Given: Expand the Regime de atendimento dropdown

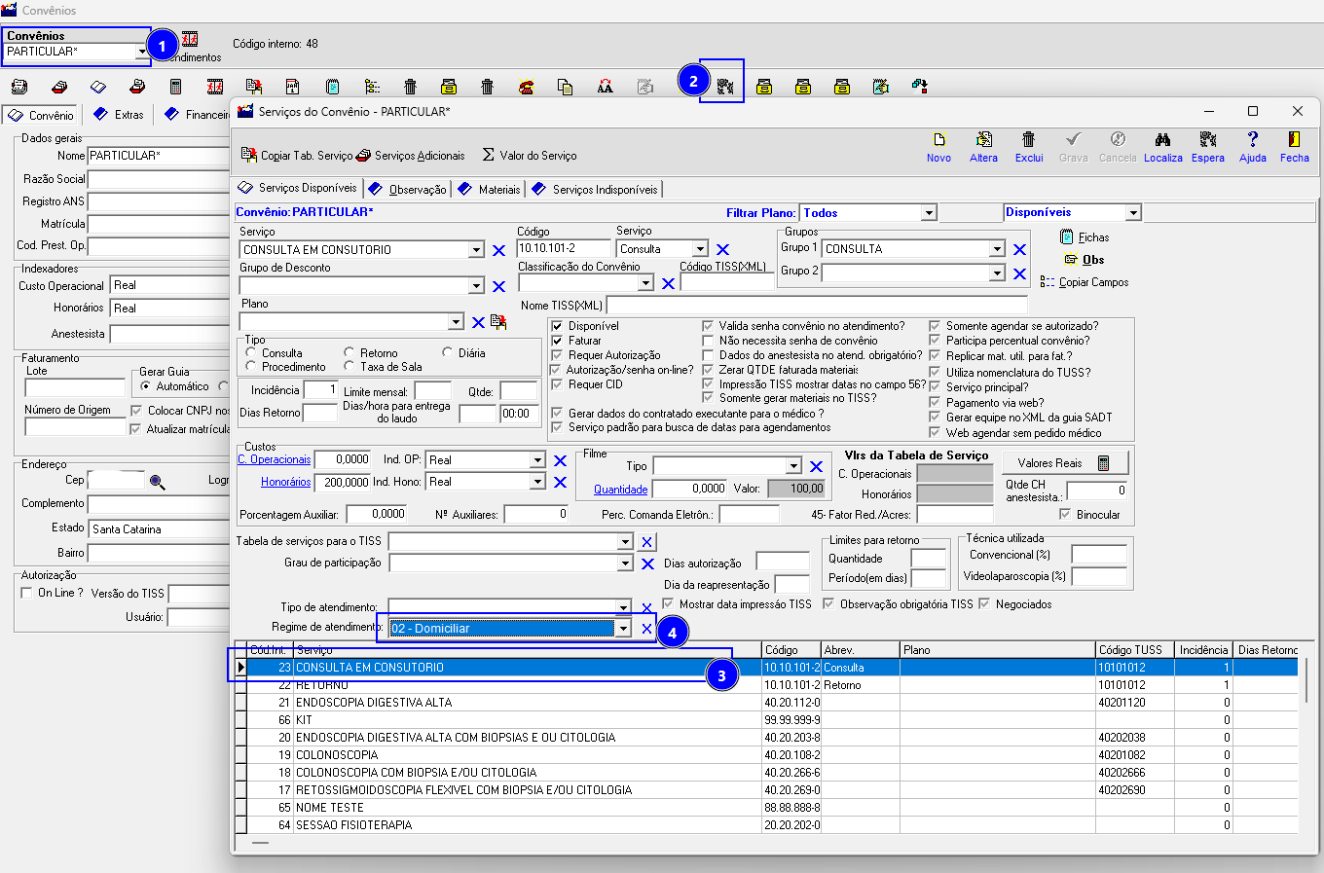Looking at the screenshot, I should point(623,629).
